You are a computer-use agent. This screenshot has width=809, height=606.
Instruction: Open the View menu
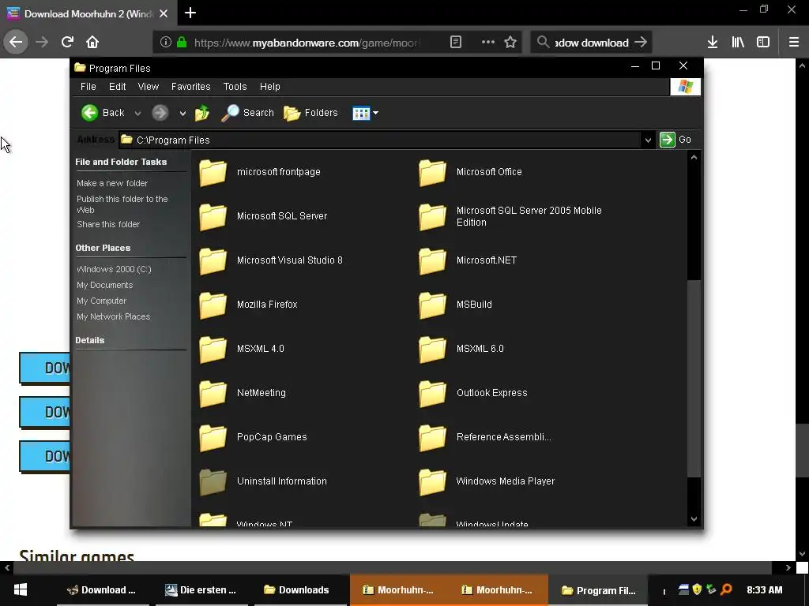pyautogui.click(x=148, y=87)
